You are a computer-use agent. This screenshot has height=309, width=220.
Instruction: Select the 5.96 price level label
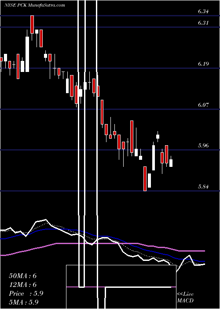tap(203, 146)
